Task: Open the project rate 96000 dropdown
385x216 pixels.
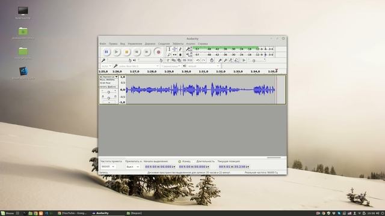Action: pos(108,167)
